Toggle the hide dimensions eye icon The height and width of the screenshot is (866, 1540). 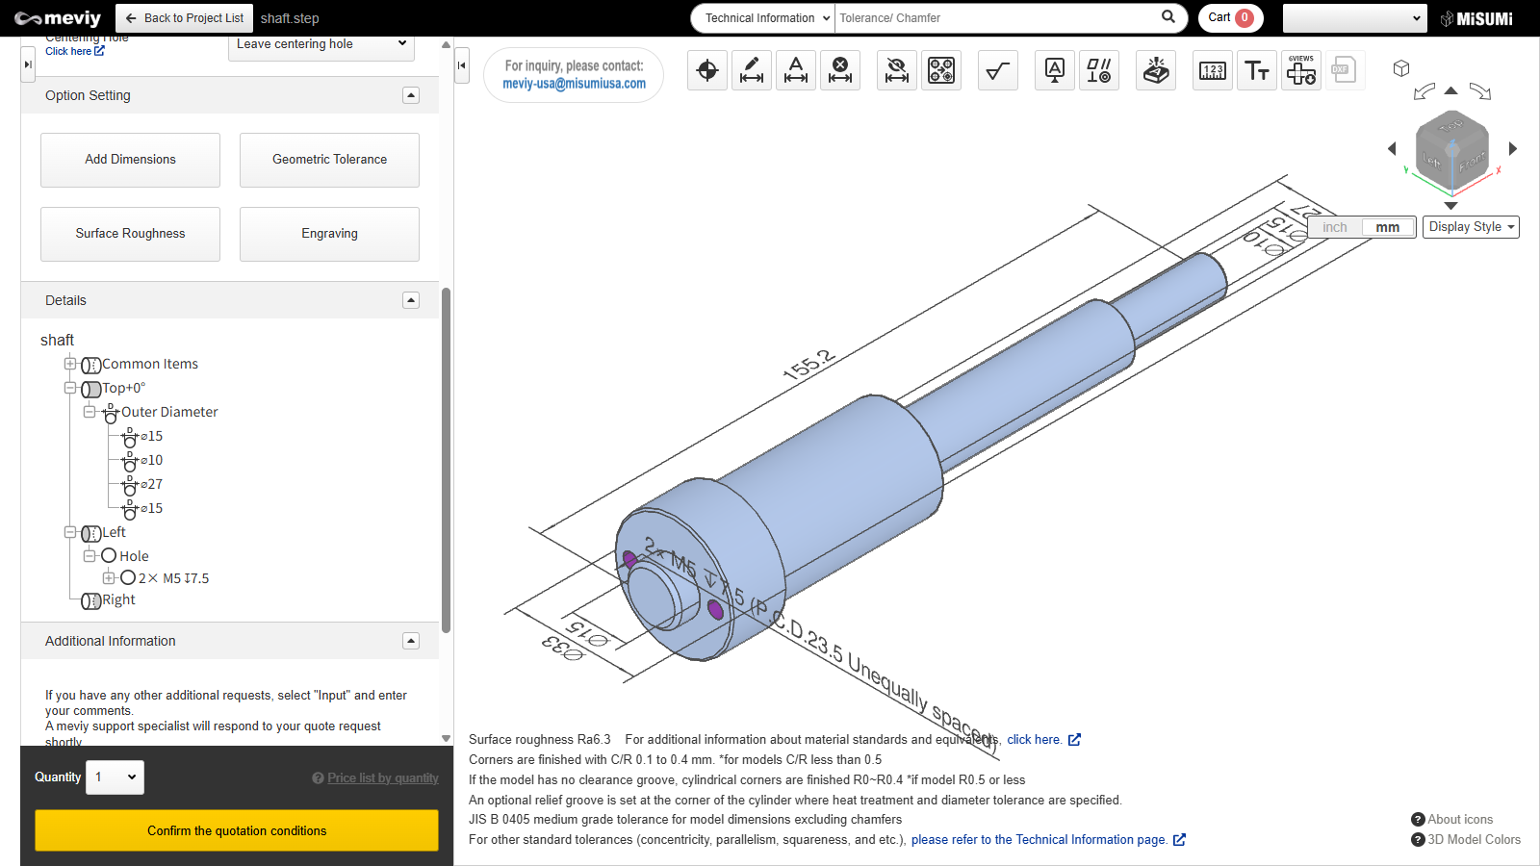coord(896,71)
